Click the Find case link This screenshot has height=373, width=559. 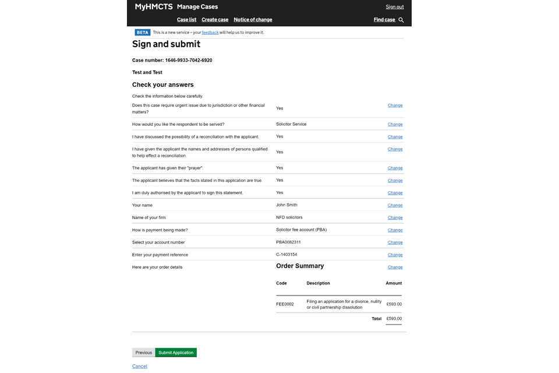(x=384, y=20)
